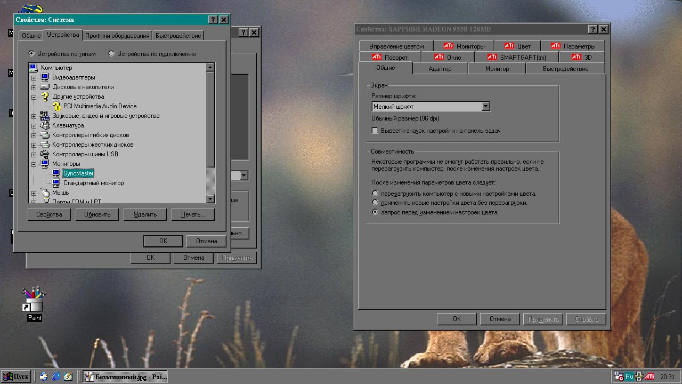Click the PCI Multimedia Audio Device warning icon

point(56,106)
